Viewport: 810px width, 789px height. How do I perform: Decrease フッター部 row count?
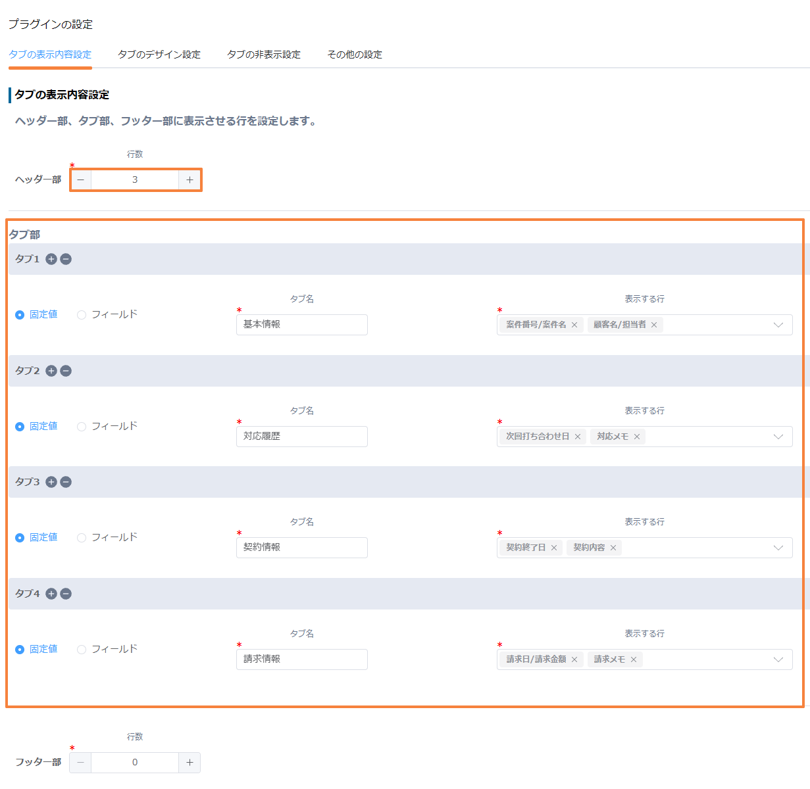click(80, 762)
